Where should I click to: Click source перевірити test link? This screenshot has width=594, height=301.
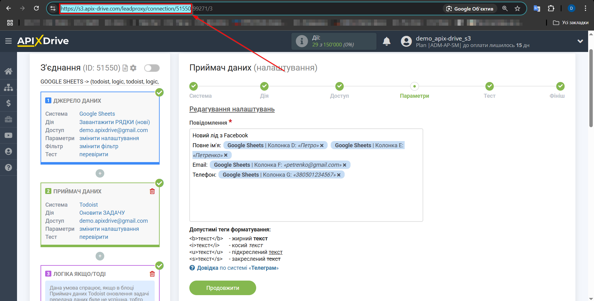click(94, 154)
